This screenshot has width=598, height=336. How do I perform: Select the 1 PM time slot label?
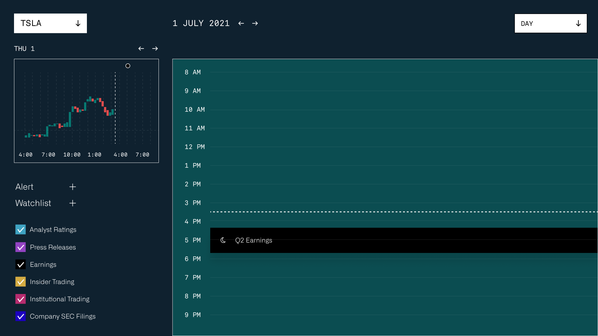click(x=192, y=166)
